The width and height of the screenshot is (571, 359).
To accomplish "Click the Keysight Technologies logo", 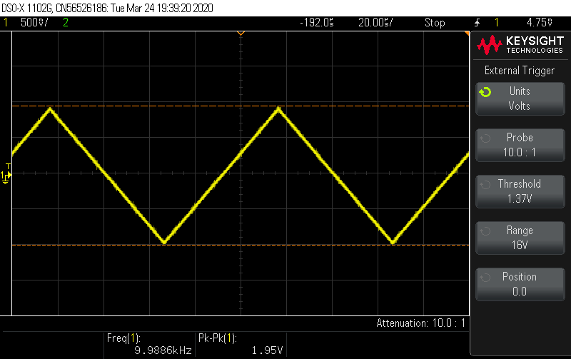I will [x=520, y=45].
